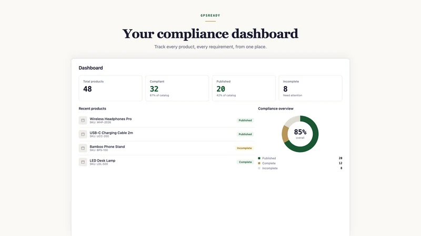
Task: Open the Total products card
Action: pyautogui.click(x=111, y=88)
